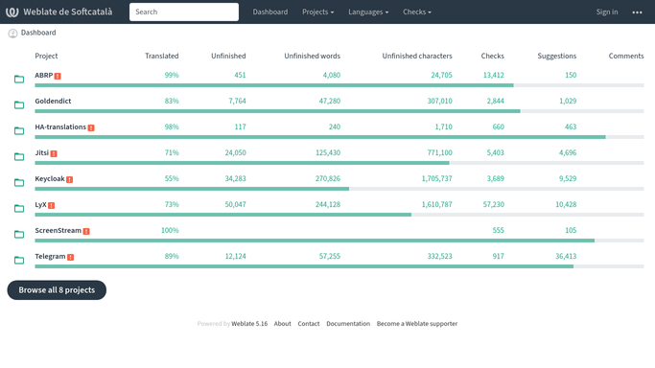Expand the Languages dropdown menu

(x=368, y=11)
